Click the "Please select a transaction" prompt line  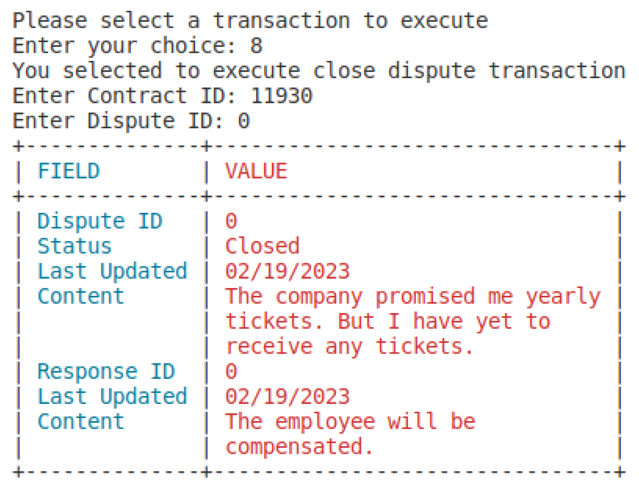250,20
